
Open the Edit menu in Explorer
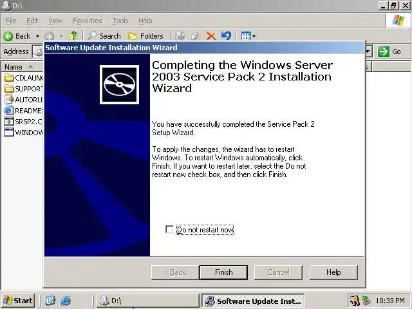pyautogui.click(x=32, y=21)
